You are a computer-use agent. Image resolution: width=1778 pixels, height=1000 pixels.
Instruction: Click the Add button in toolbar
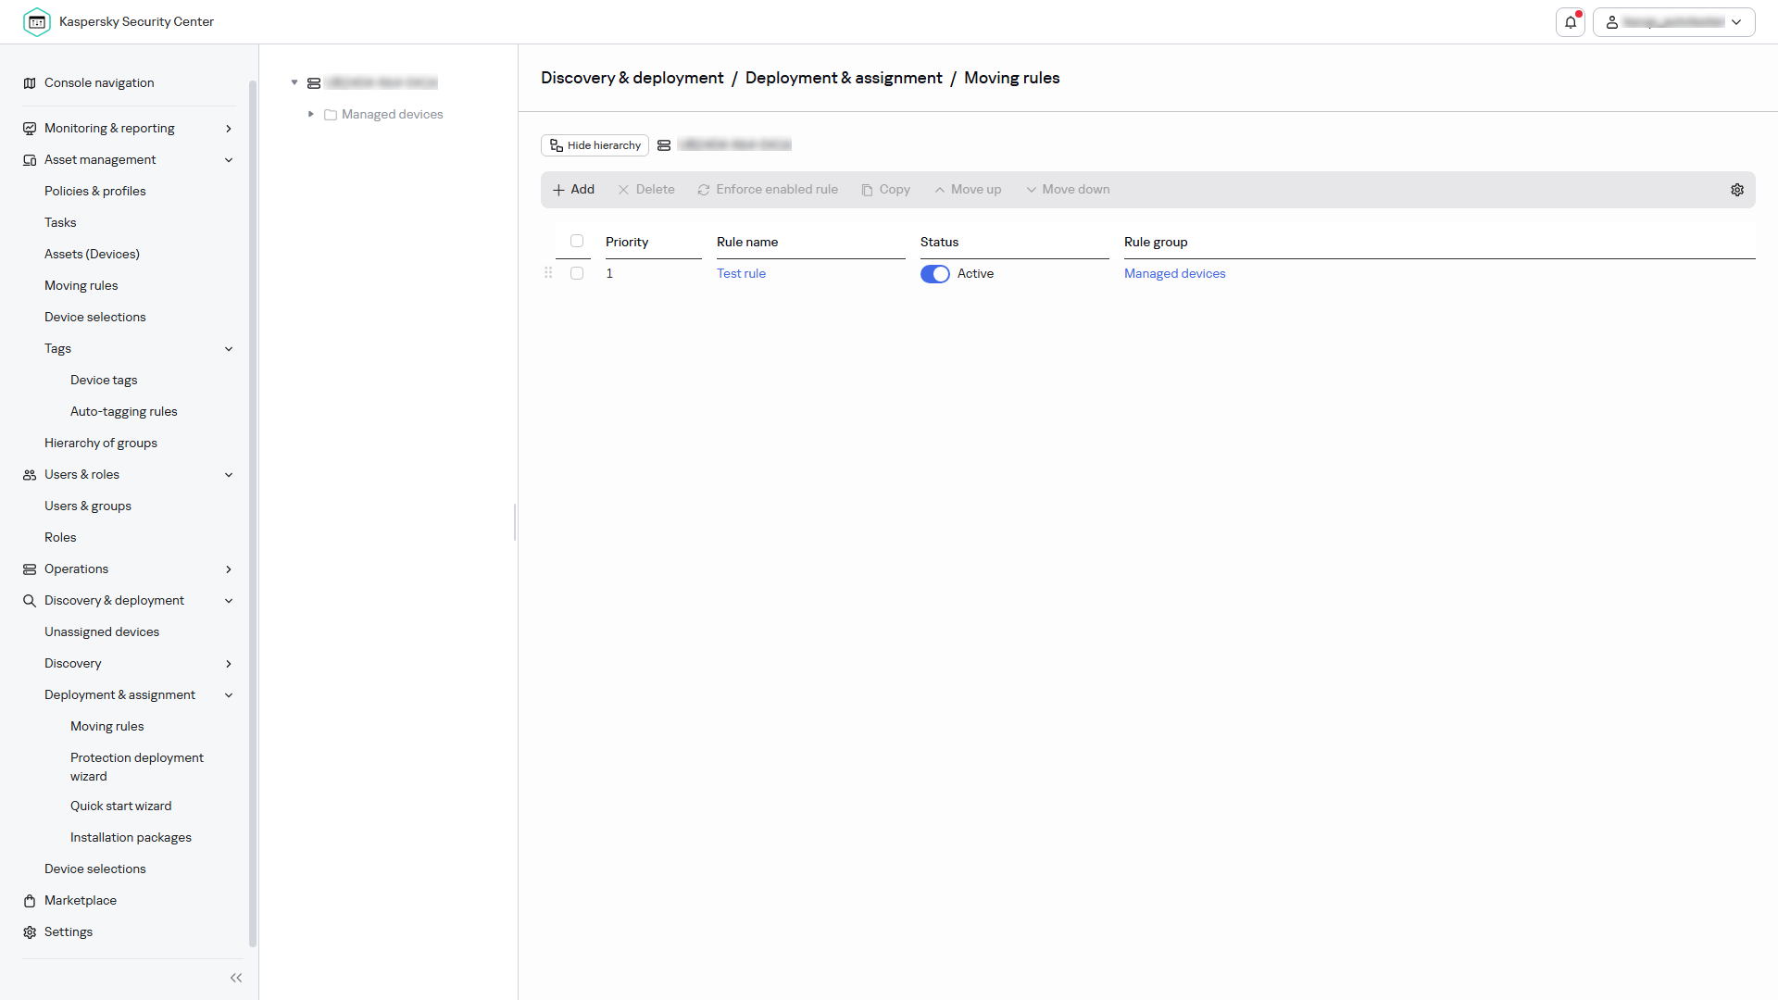point(573,190)
